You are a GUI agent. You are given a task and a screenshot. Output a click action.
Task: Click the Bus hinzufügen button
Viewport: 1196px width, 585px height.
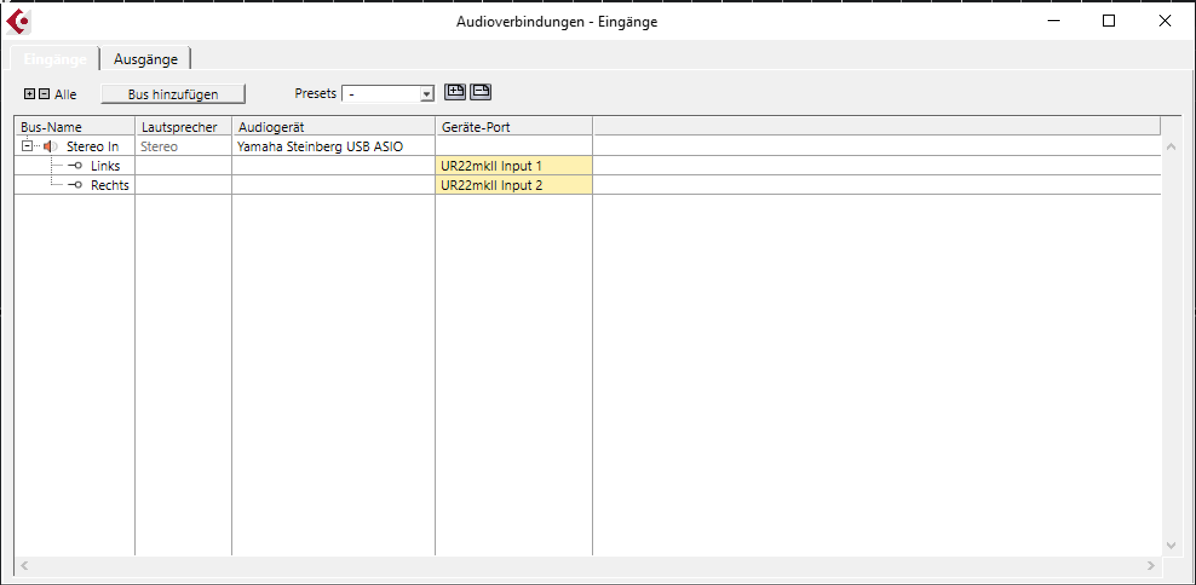173,94
